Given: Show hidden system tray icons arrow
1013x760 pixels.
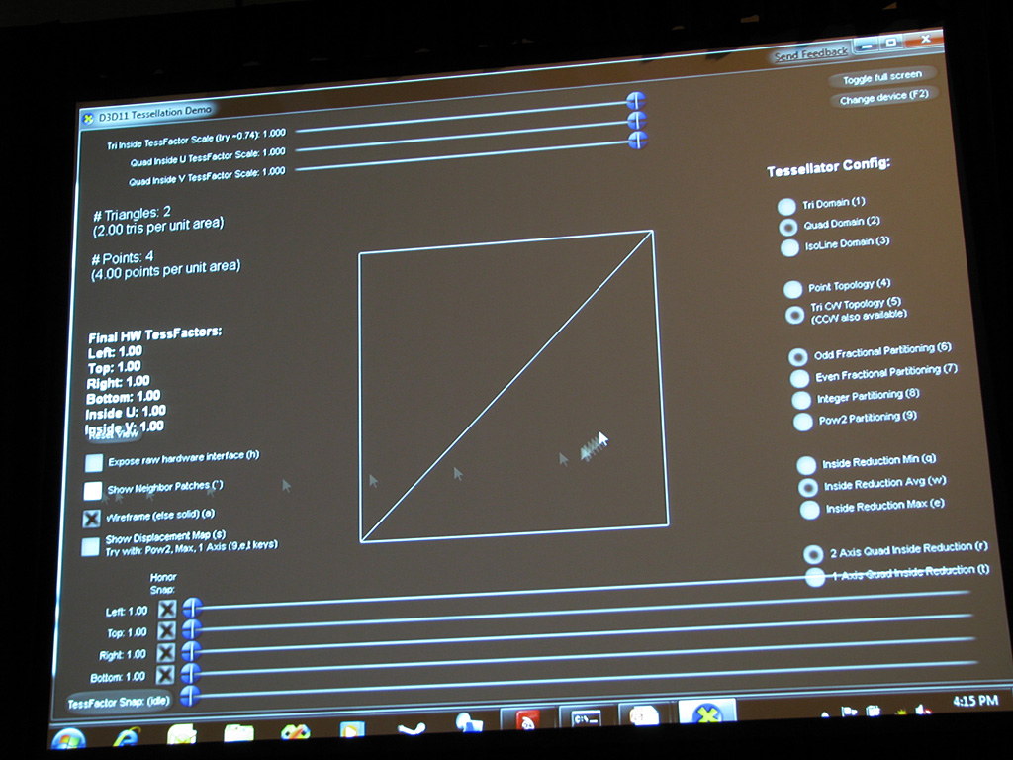Looking at the screenshot, I should 824,713.
